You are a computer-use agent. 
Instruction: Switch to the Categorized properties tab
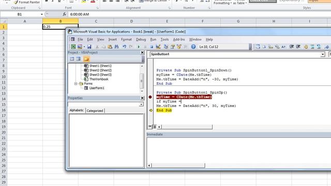[95, 111]
